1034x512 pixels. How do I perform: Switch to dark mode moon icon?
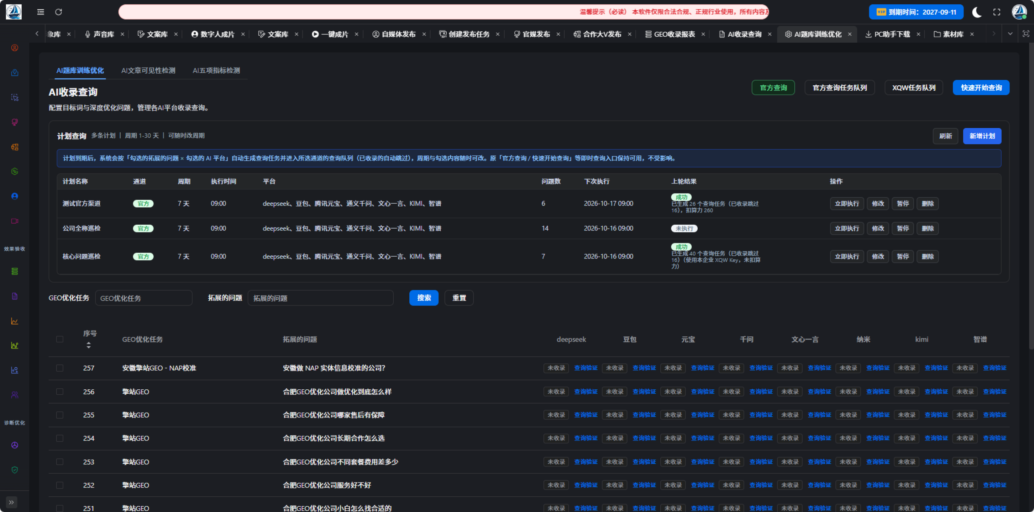[x=977, y=12]
